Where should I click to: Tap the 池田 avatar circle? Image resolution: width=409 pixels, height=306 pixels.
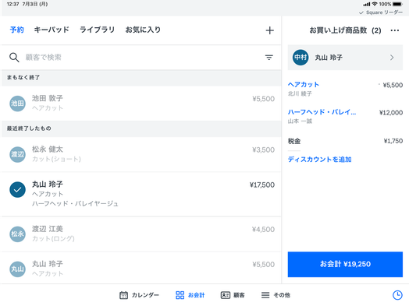coord(17,104)
